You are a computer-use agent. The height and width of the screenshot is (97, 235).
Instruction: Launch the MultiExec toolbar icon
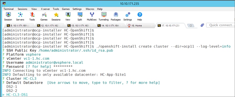coord(92,16)
